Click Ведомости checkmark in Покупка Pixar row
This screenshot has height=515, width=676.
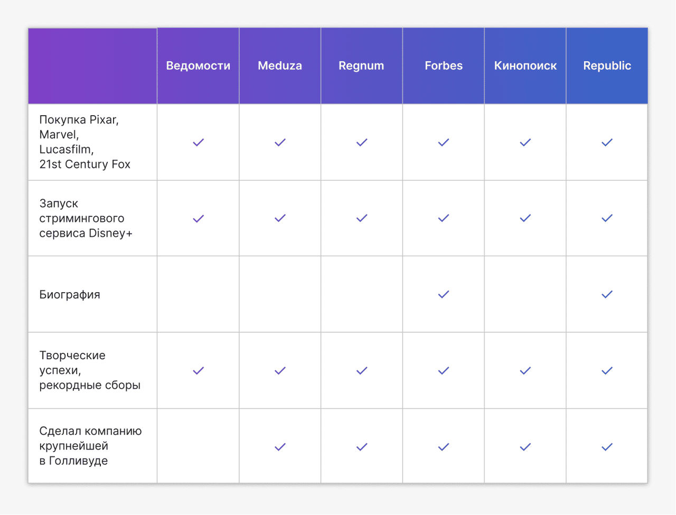point(198,142)
